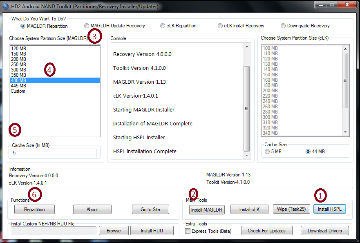This screenshot has height=243, width=360.
Task: Select 160 MB in cLK size list
Action: (302, 80)
